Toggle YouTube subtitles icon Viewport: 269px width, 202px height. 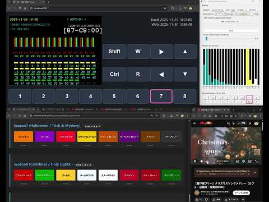pos(237,161)
